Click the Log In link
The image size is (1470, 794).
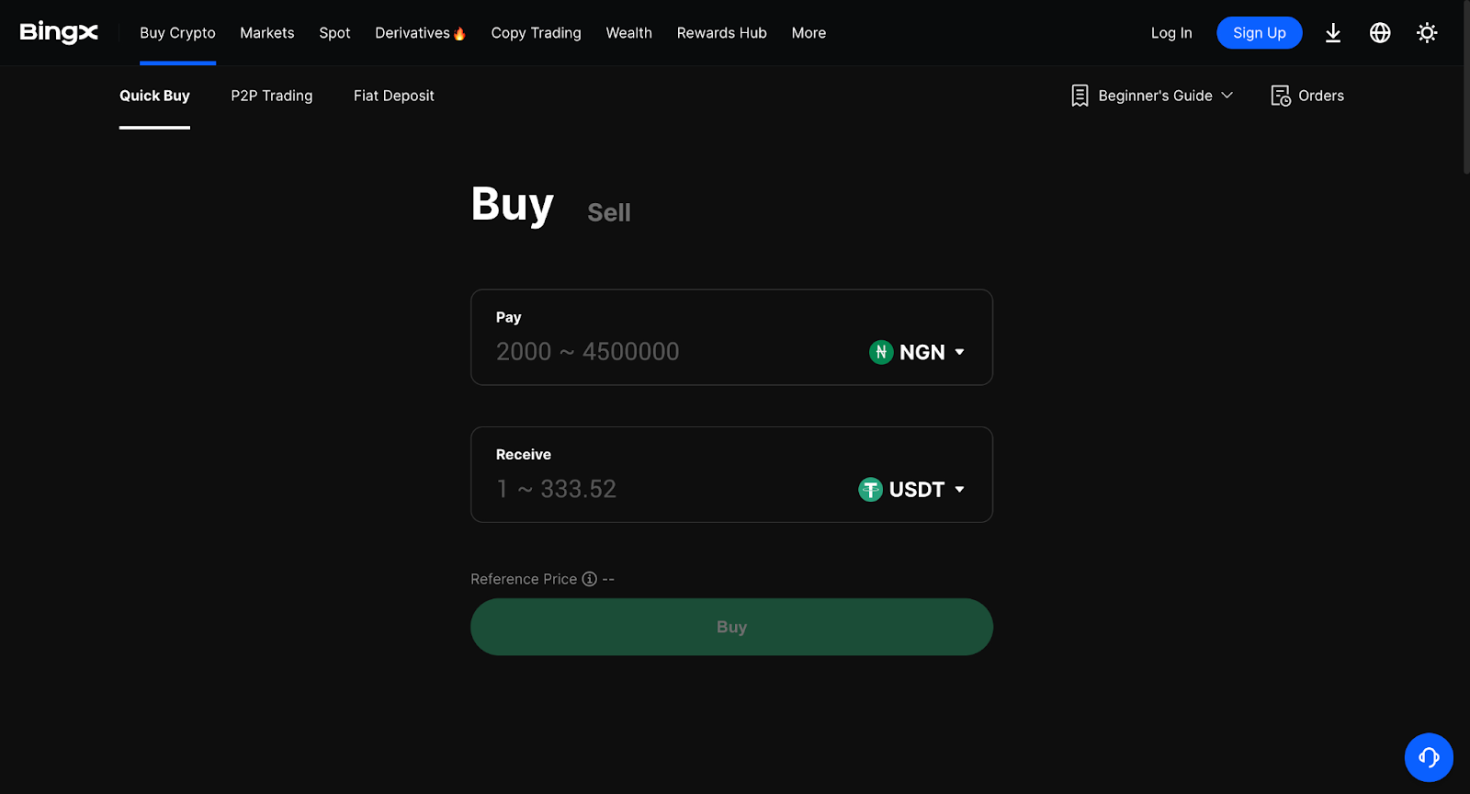[x=1171, y=33]
